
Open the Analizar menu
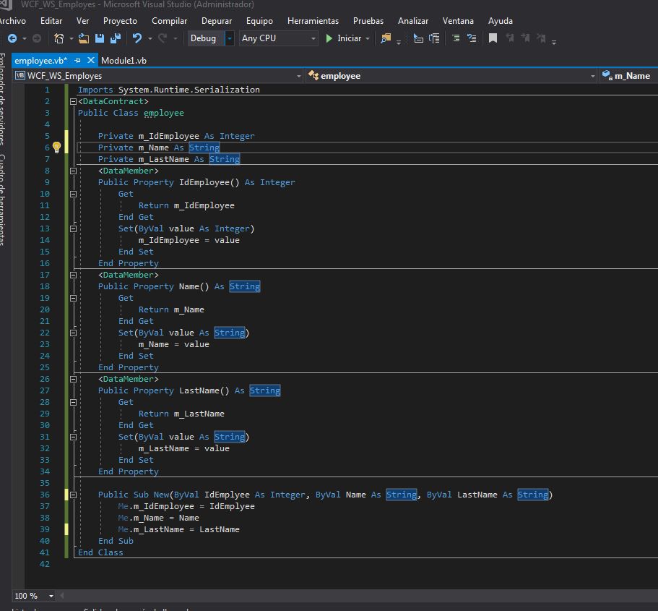(413, 20)
